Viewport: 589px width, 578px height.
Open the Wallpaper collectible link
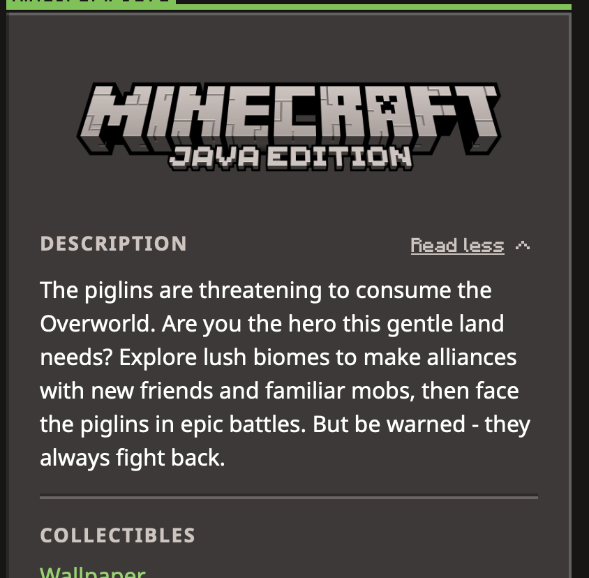tap(92, 572)
